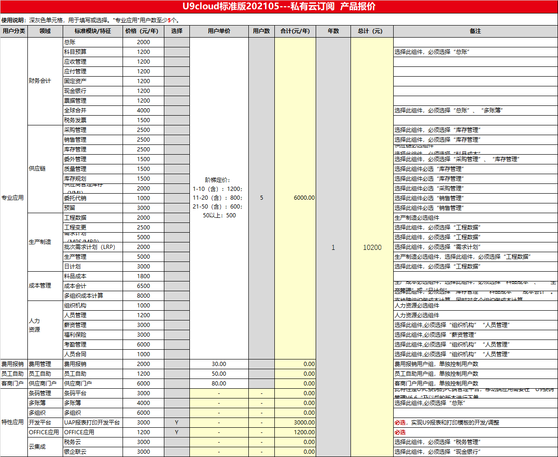Toggle the Y selection for UAP报表打印开发平台
The image size is (558, 457).
point(176,423)
